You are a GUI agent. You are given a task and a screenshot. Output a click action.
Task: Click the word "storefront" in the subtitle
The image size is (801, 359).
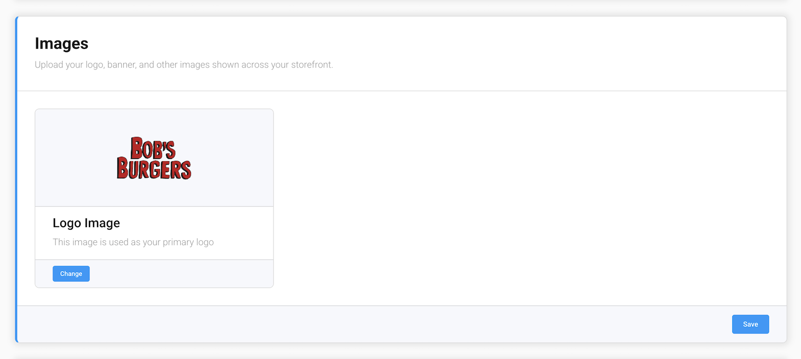[311, 65]
